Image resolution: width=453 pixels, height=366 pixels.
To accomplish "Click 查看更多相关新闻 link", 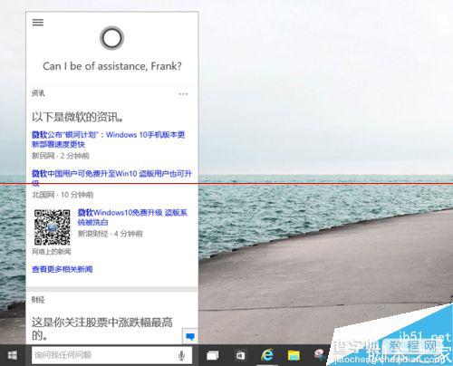I will pos(63,269).
